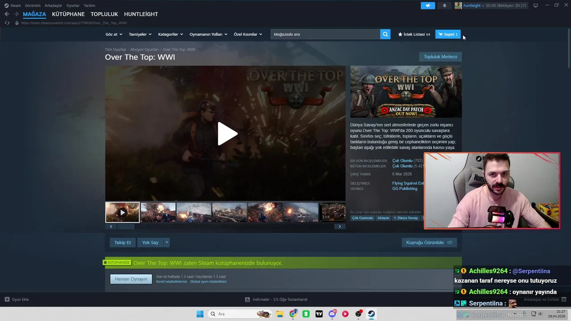
Task: Click the Hemen Oynayın button
Action: 131,279
